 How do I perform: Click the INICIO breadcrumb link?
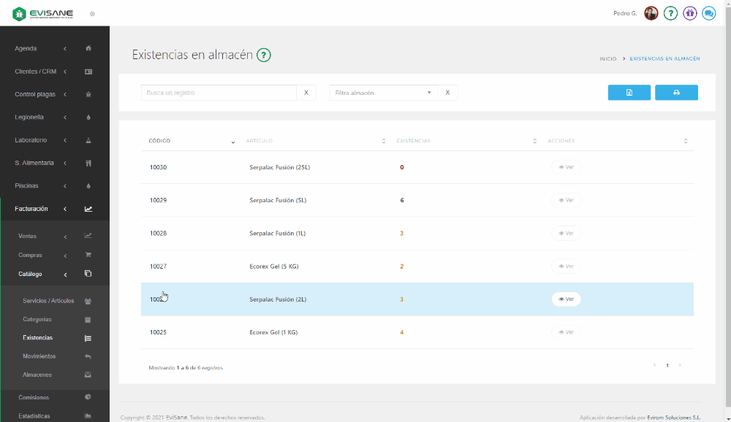[x=607, y=58]
